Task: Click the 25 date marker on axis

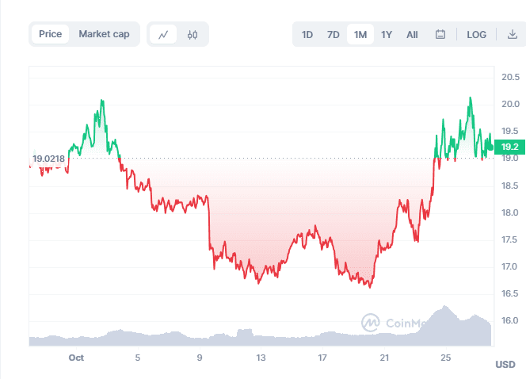Action: (446, 358)
